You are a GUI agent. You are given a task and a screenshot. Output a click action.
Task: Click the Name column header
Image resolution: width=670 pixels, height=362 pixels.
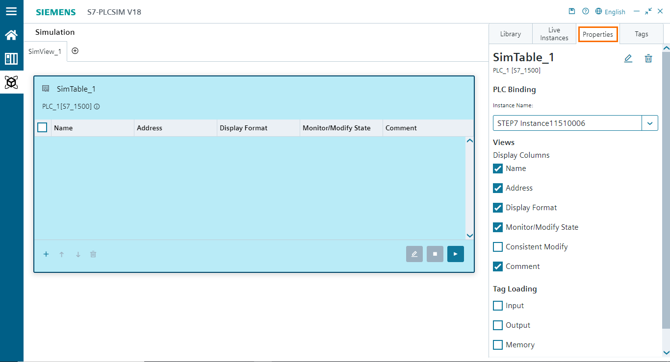93,128
